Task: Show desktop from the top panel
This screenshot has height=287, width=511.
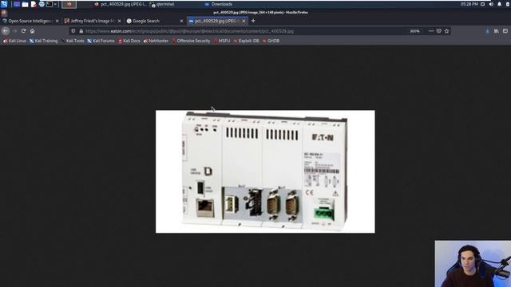Action: coord(17,4)
